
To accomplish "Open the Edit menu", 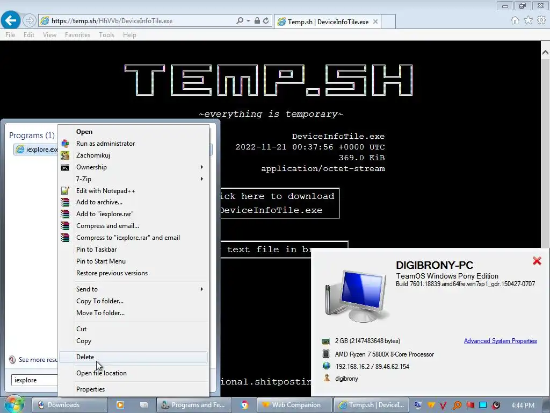I will tap(29, 35).
